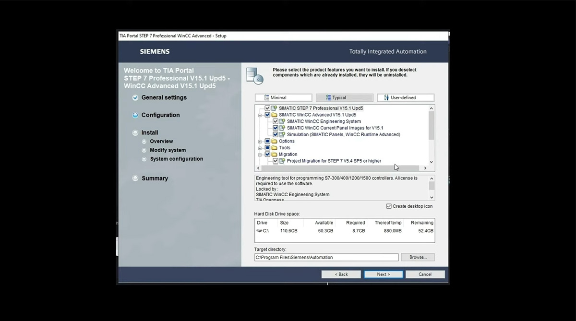
Task: Click the folder icon beside Options
Action: [275, 141]
